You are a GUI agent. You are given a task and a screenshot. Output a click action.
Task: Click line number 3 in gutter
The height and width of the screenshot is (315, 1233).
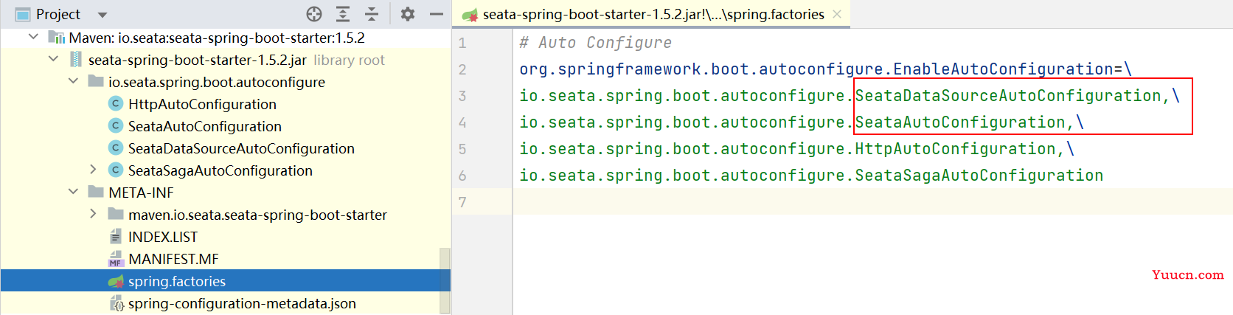coord(462,96)
